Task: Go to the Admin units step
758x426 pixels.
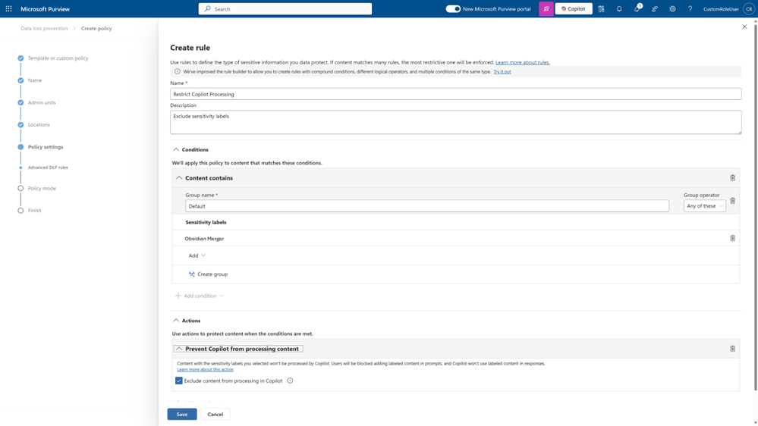Action: pos(42,102)
